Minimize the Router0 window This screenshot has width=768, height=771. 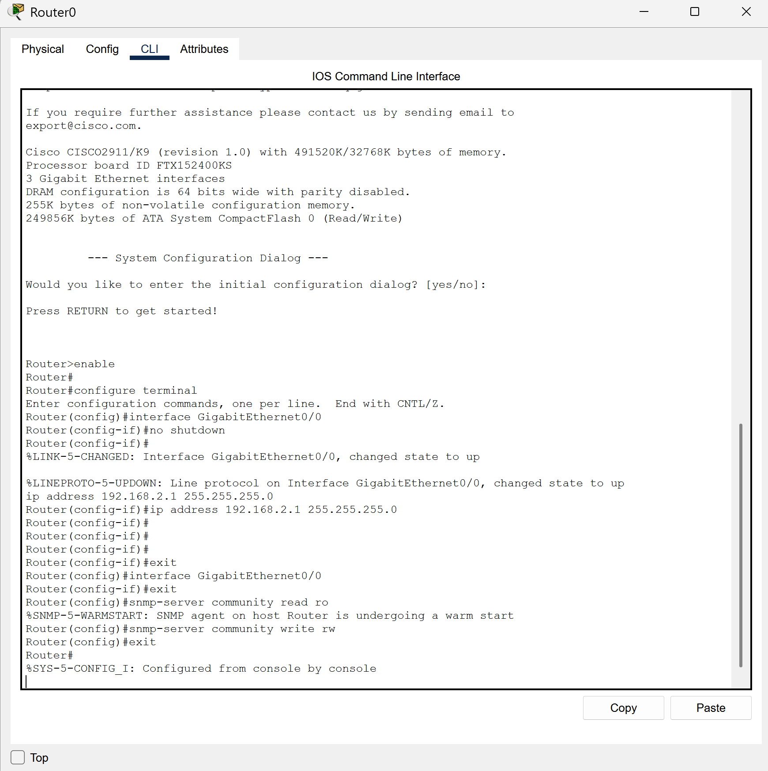coord(644,12)
